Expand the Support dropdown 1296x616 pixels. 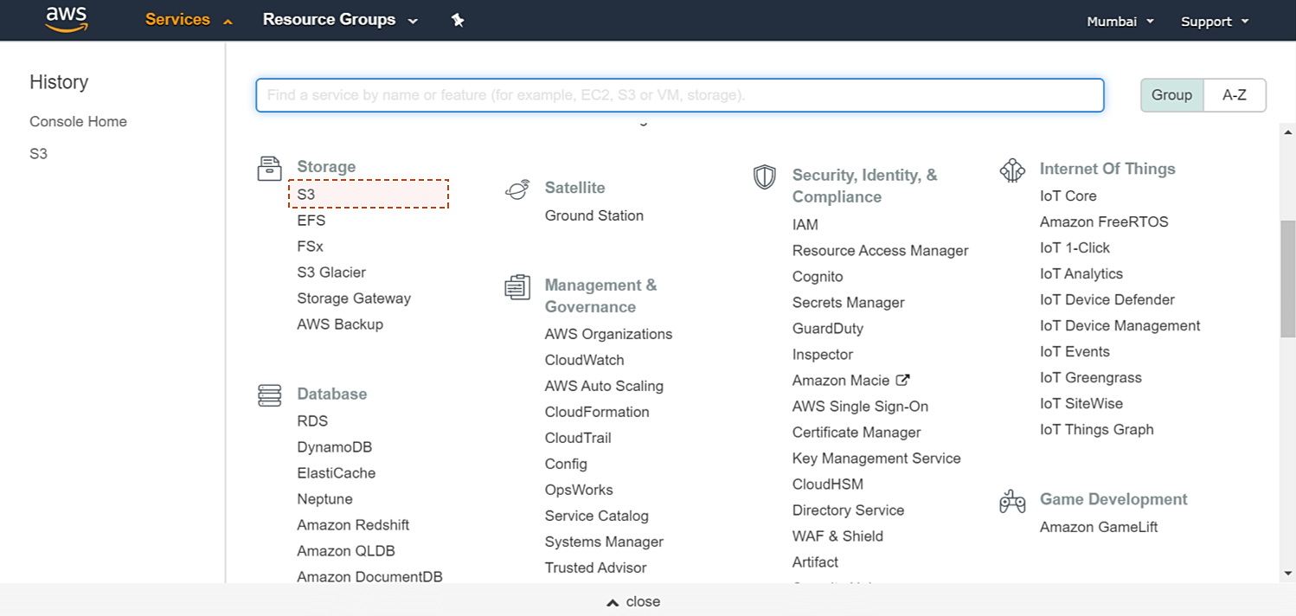click(1214, 20)
